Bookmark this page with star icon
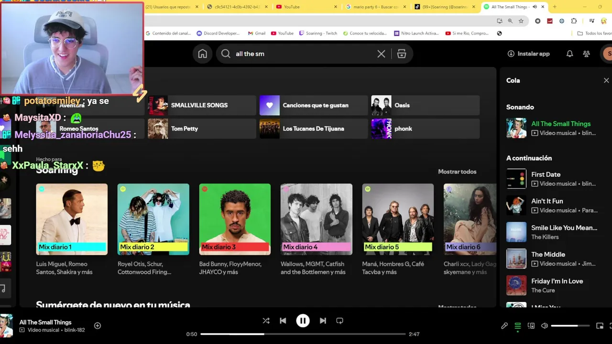Screen dimensions: 612x344 coord(521,21)
